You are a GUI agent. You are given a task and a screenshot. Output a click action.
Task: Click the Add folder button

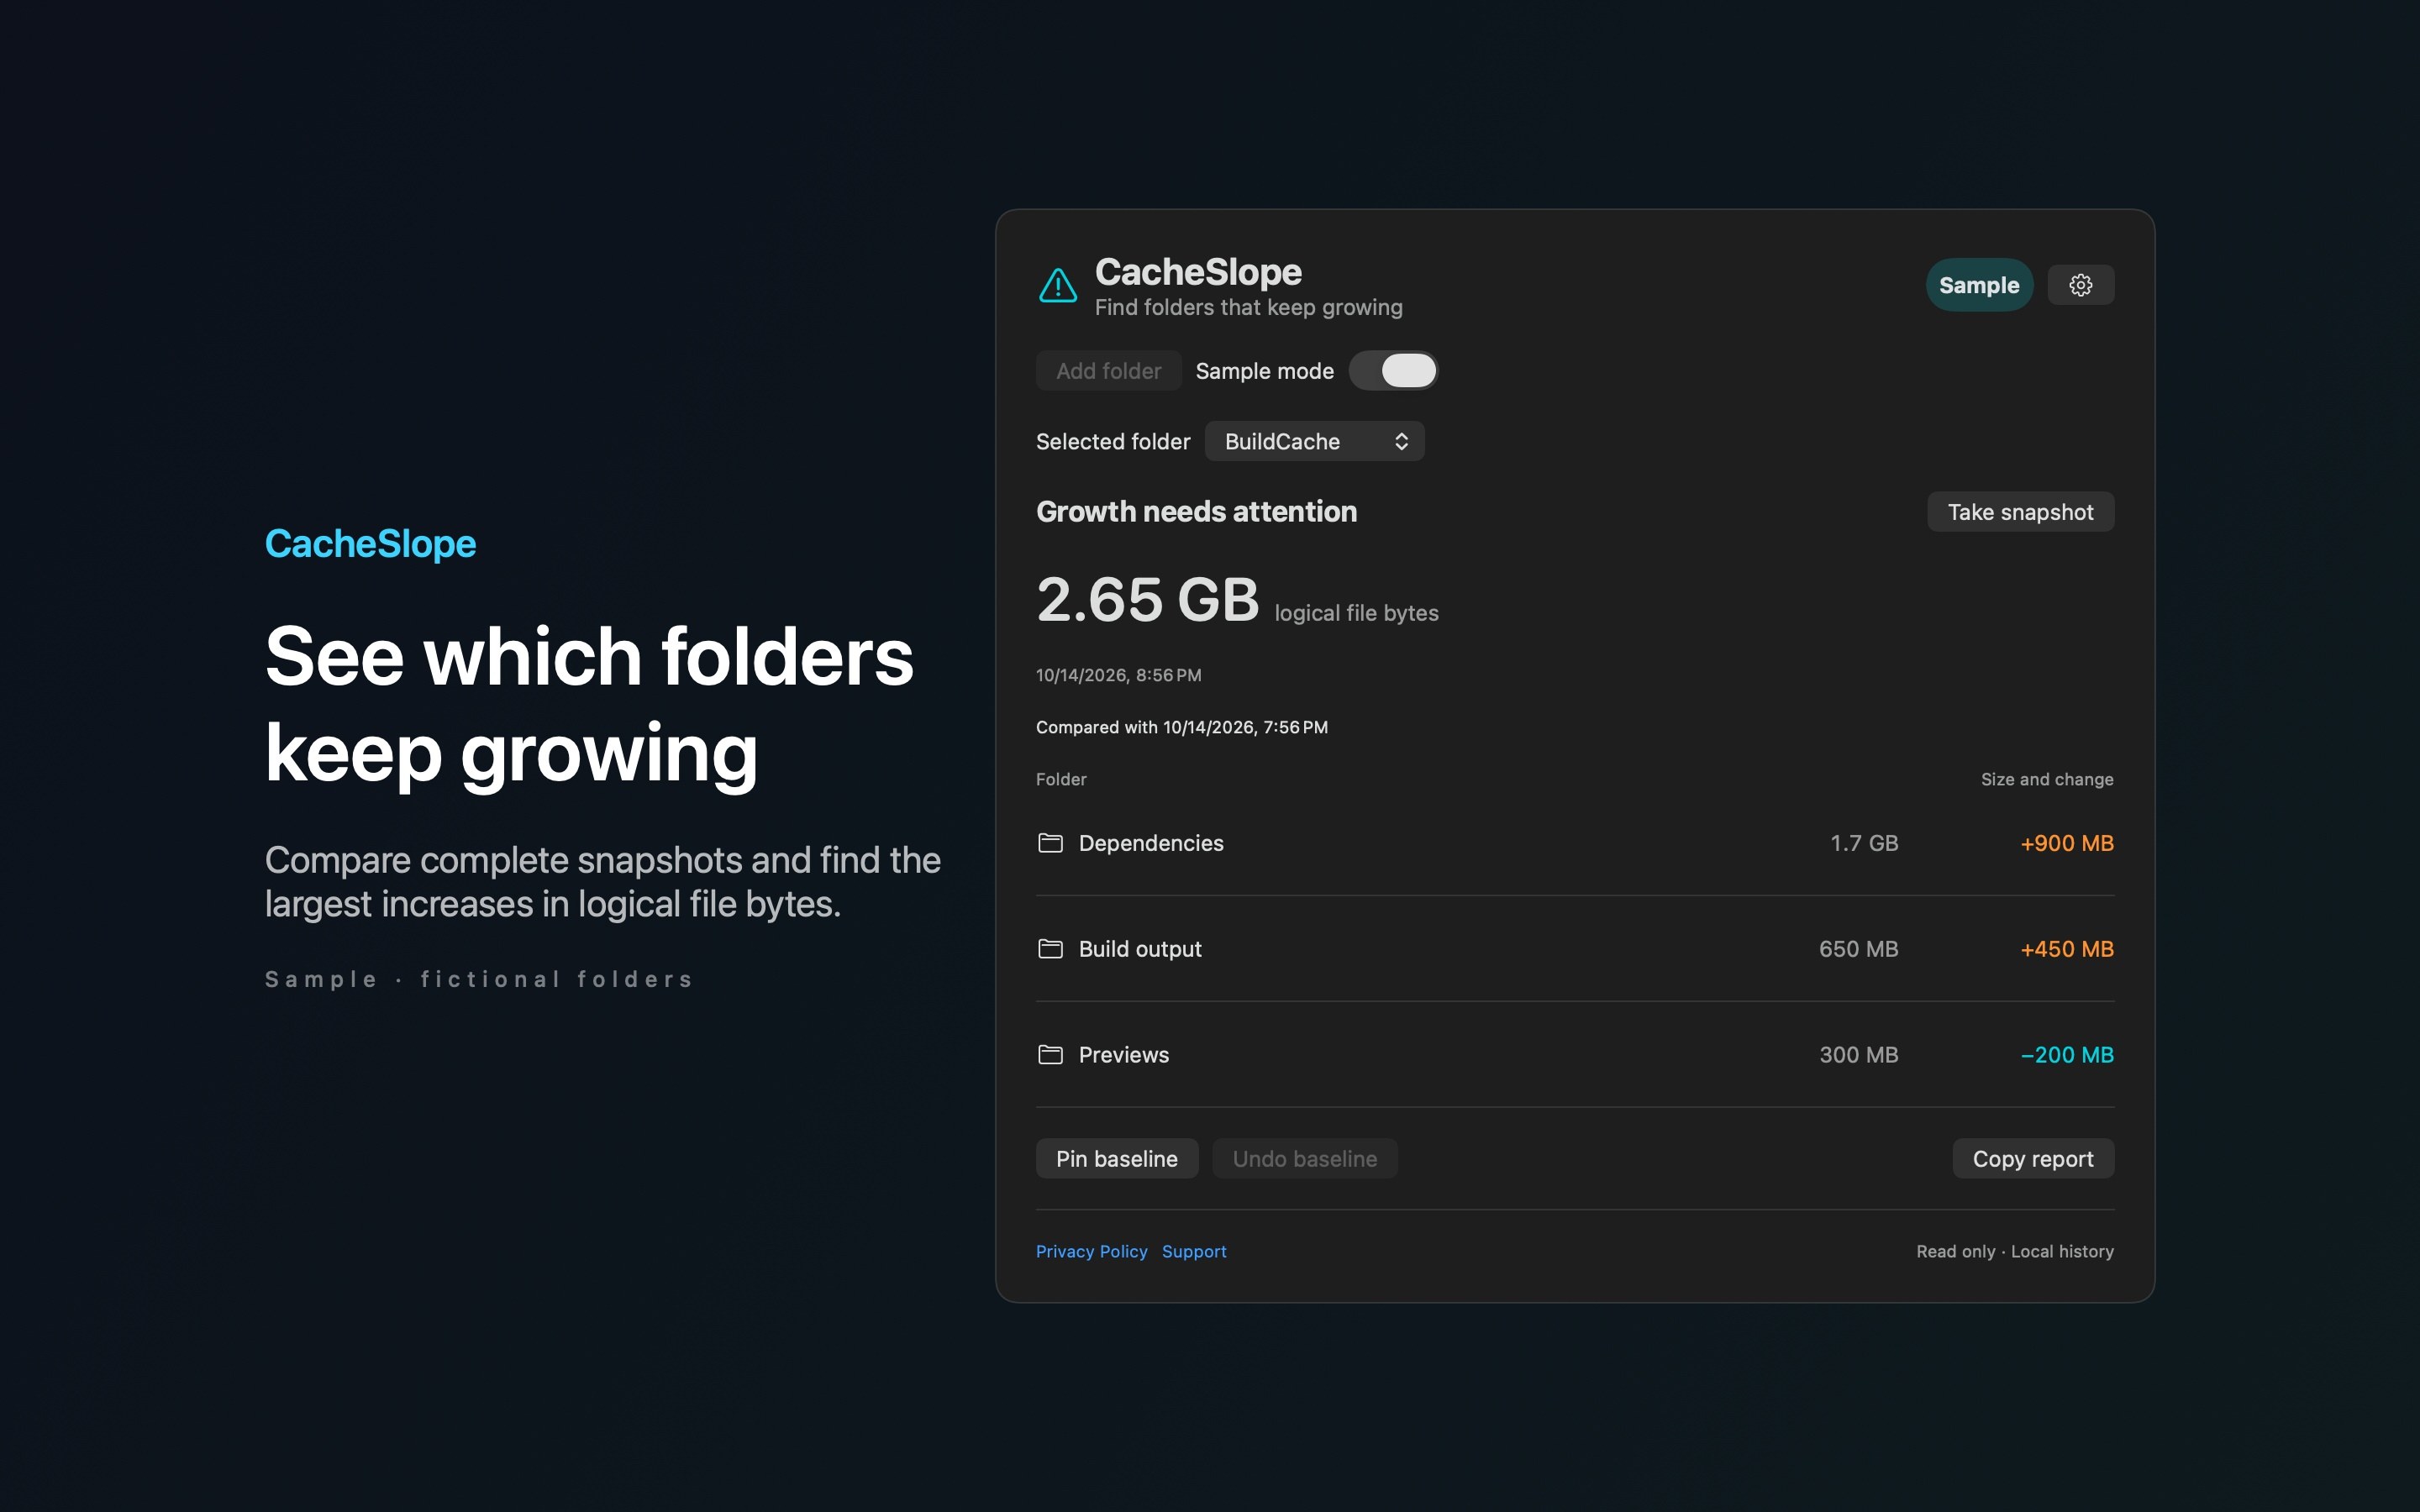click(x=1108, y=371)
